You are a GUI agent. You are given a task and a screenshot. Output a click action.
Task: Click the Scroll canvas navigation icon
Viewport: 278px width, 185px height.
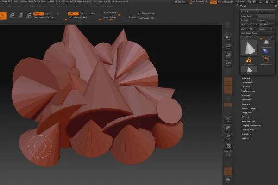[228, 38]
